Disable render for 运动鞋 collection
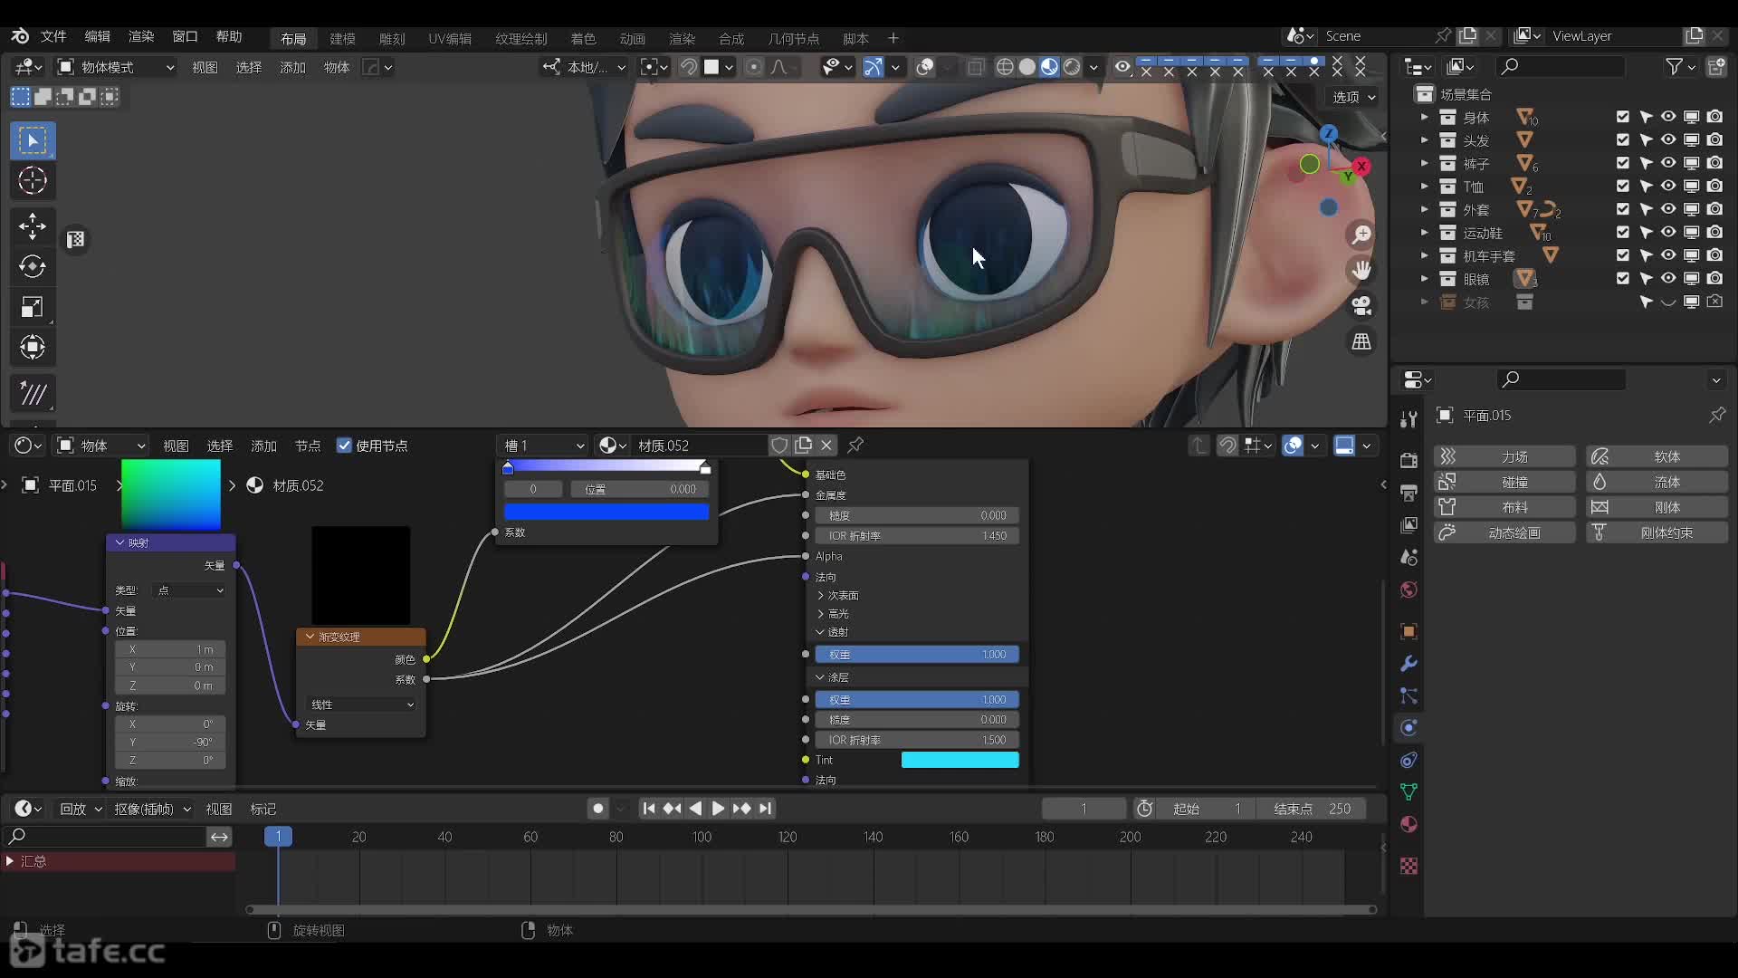1738x978 pixels. [x=1714, y=233]
